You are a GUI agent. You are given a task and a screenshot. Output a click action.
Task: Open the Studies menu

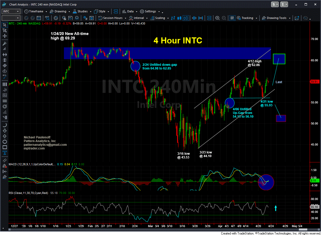80,12
